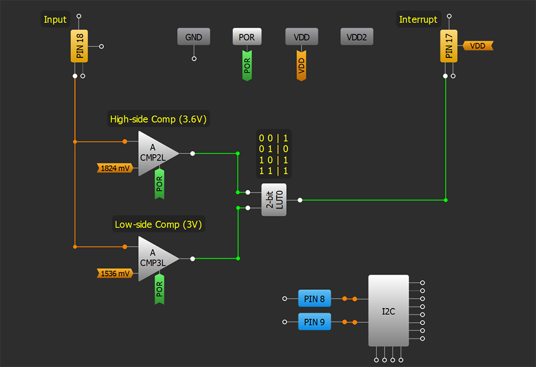Select the Low-side Comp (3V) label
Screen dimensions: 536x367
click(158, 224)
